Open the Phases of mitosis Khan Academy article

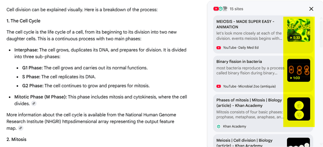249,103
